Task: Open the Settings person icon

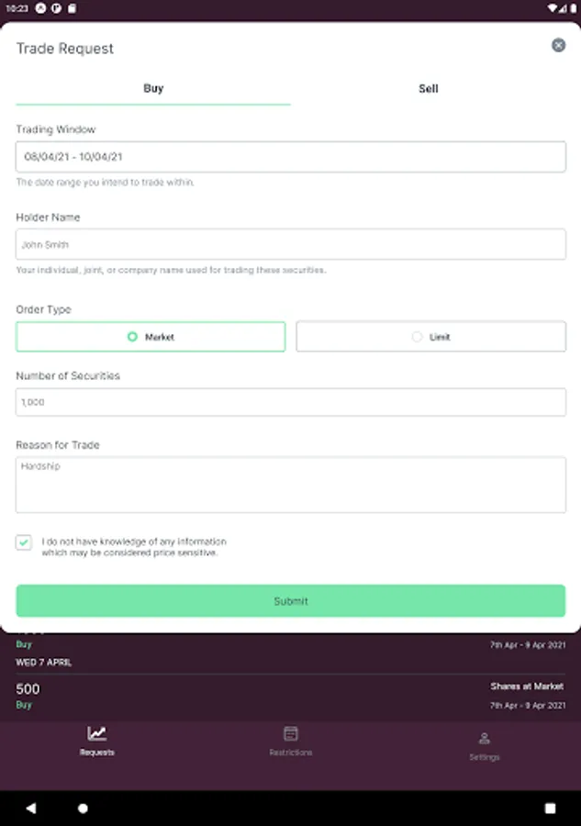Action: 485,738
